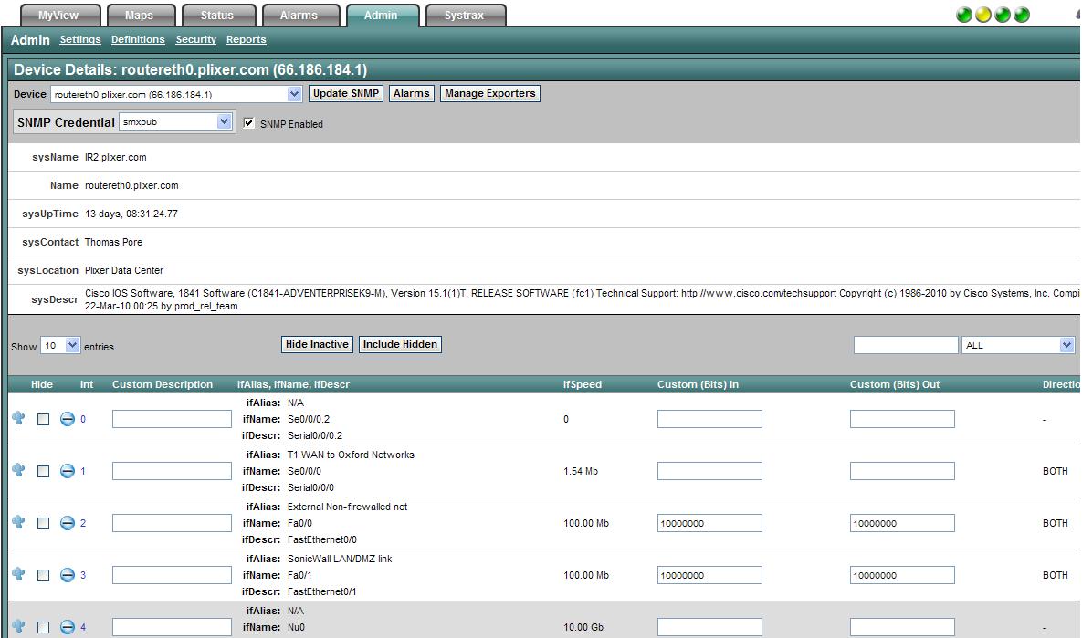Open the ALL filter dropdown
The height and width of the screenshot is (638, 1082).
1018,345
